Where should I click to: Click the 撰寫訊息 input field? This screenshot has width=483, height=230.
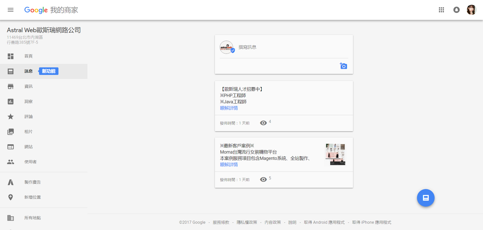[293, 47]
